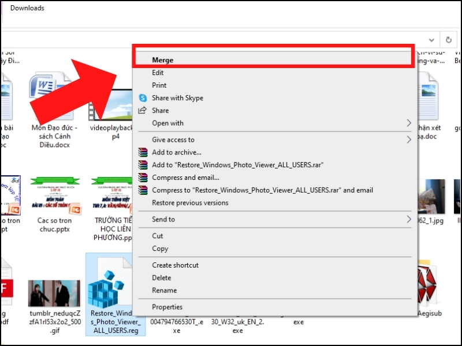Open the address bar history dropdown arrow

pos(431,40)
